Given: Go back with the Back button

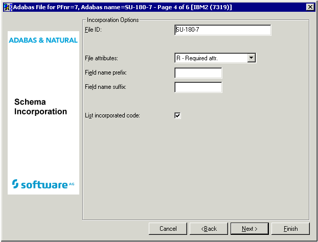Looking at the screenshot, I should pyautogui.click(x=209, y=229).
